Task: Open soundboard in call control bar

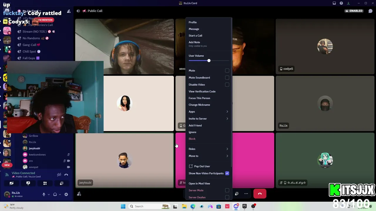Action: coord(237,194)
